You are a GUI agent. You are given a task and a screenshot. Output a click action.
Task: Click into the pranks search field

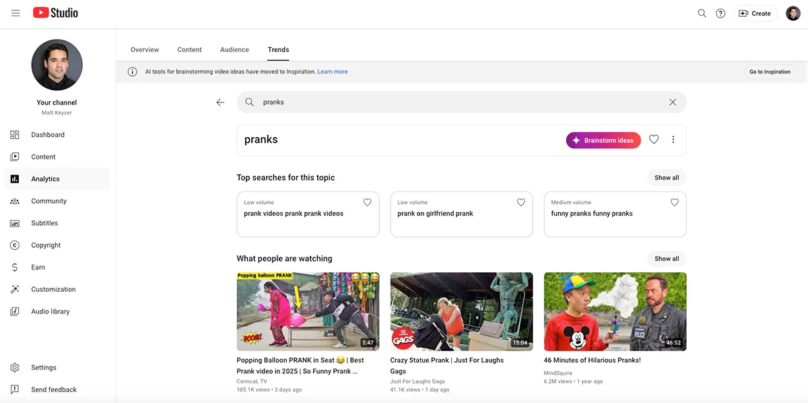(x=458, y=102)
